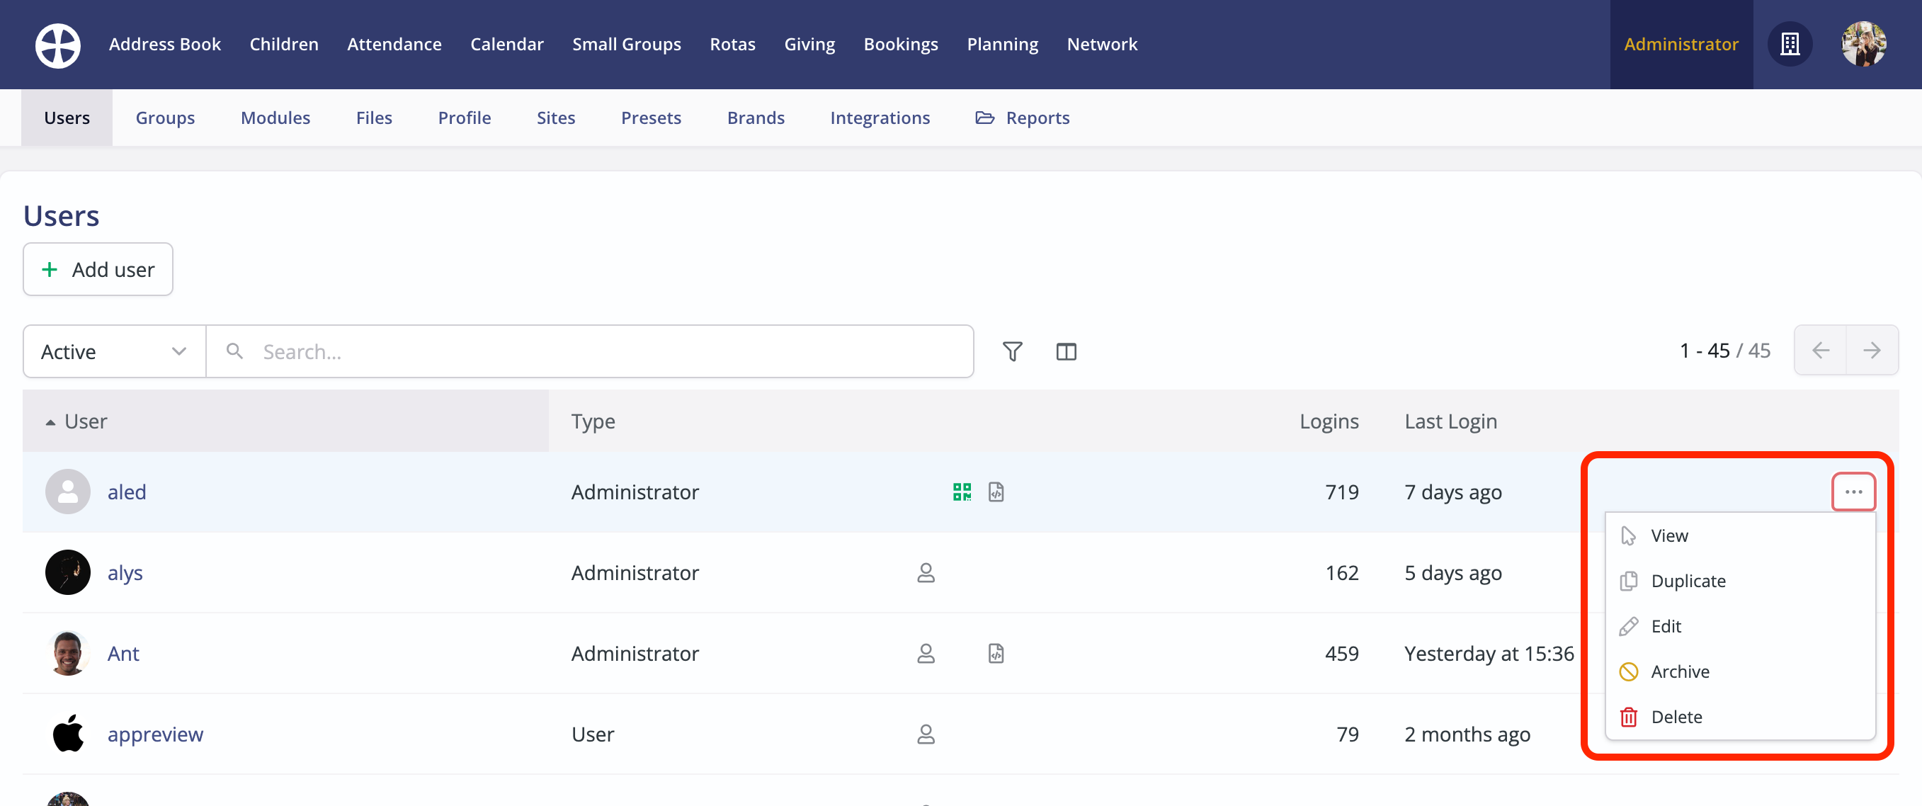
Task: Click the person icon on alys's row
Action: point(926,572)
